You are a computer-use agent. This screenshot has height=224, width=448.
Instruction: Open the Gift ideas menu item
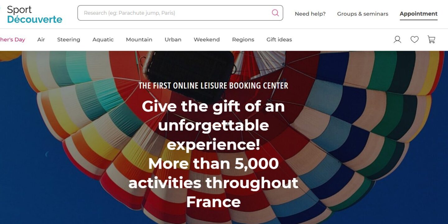click(279, 40)
